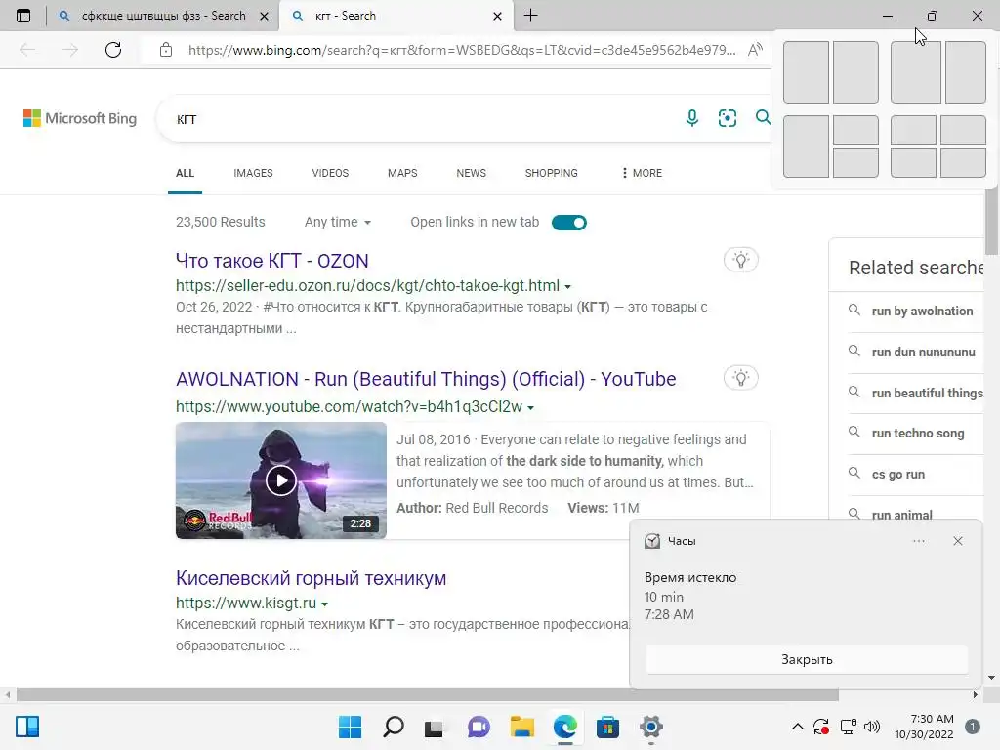
Task: Open Что такое КГТ - OZON link
Action: (x=272, y=261)
